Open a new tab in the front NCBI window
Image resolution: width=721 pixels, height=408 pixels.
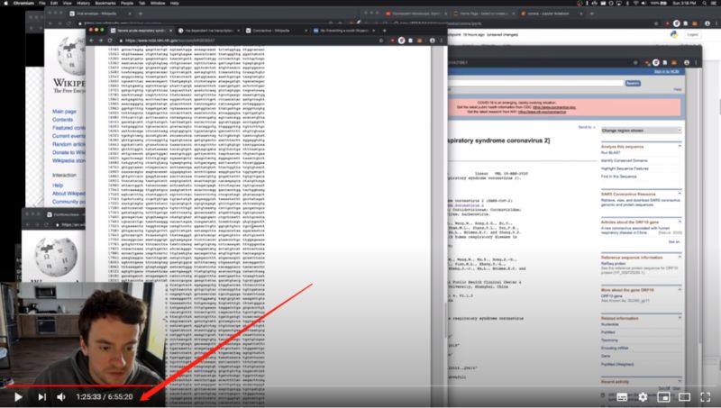point(385,31)
